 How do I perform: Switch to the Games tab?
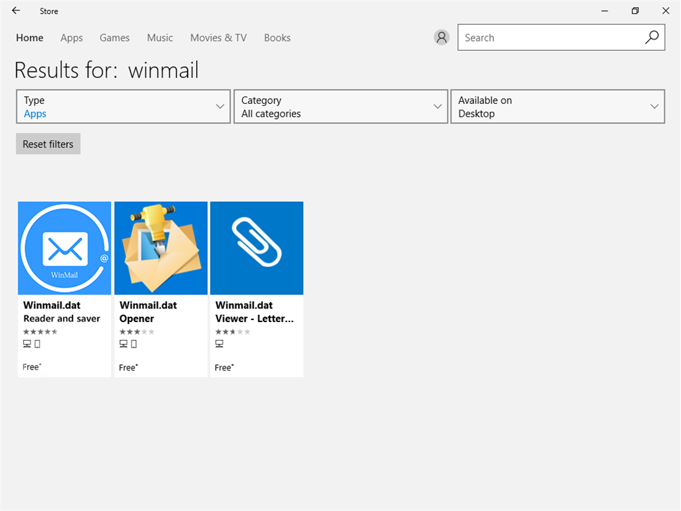click(x=114, y=38)
